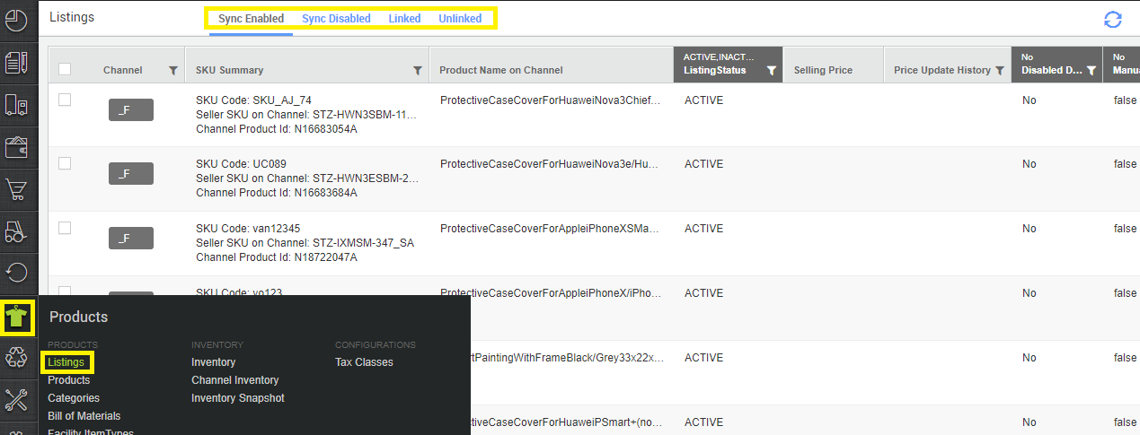Sort by Product Name on Channel header
This screenshot has height=435, width=1140.
coord(501,70)
